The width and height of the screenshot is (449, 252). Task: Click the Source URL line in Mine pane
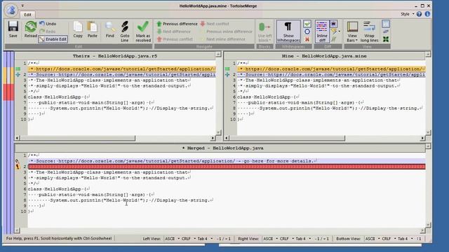[x=331, y=75]
